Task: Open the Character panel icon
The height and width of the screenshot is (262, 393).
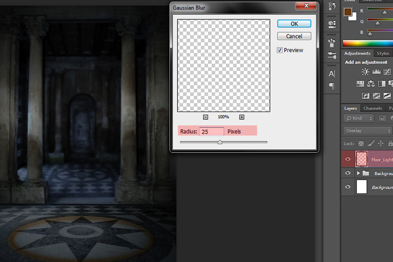Action: tap(332, 74)
